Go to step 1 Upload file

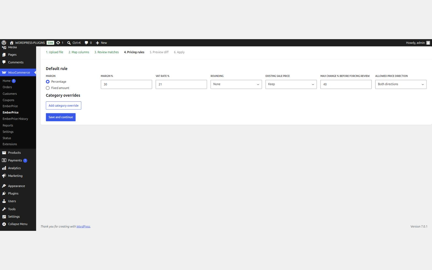pyautogui.click(x=55, y=52)
